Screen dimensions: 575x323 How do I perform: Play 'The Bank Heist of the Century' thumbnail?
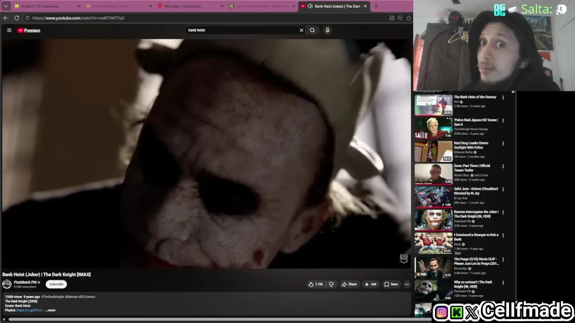click(x=433, y=105)
